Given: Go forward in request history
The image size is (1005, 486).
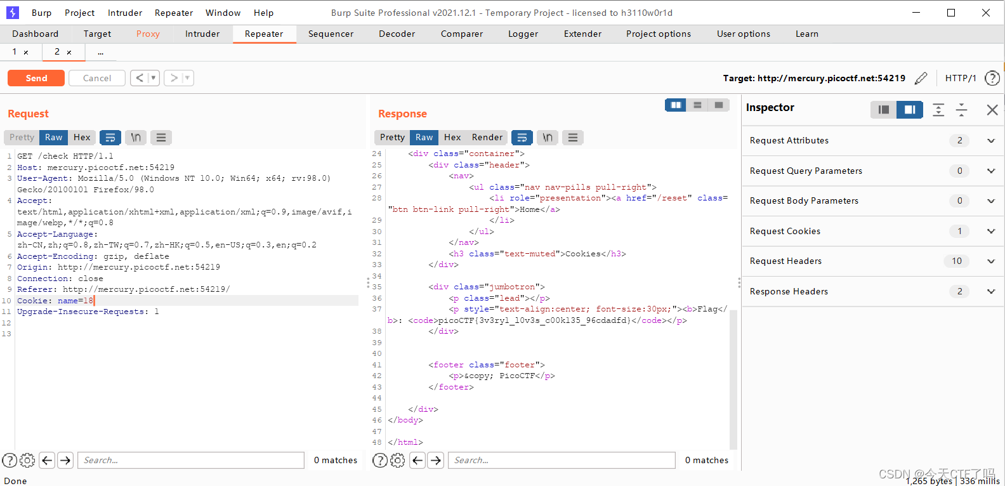Looking at the screenshot, I should click(174, 78).
